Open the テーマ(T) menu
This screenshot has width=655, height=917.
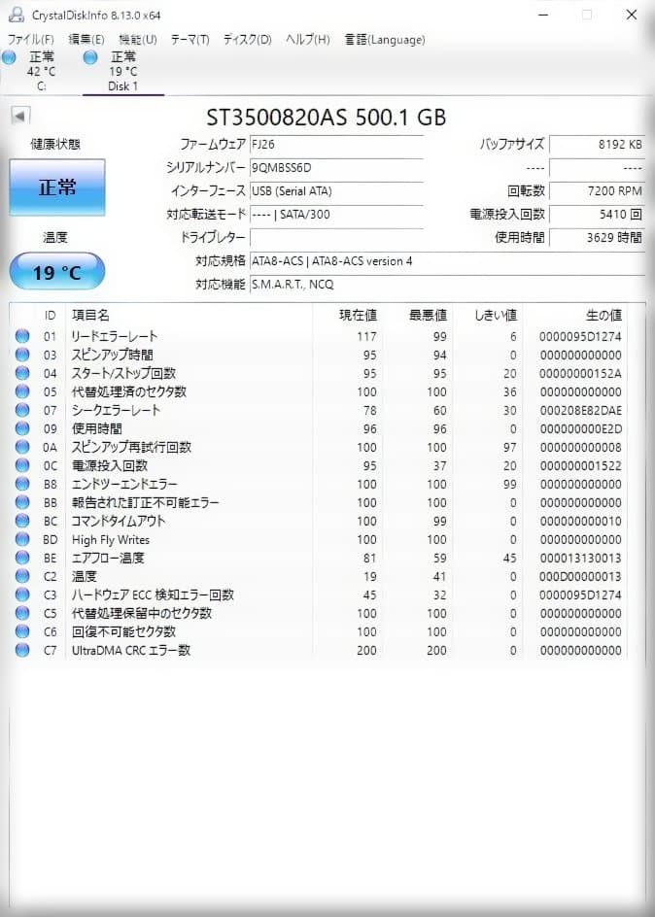[x=190, y=40]
